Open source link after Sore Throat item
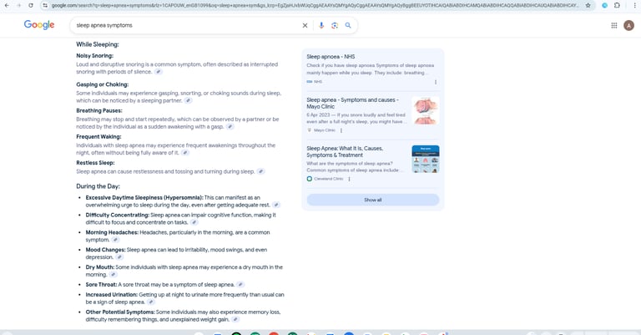This screenshot has width=641, height=335. (x=240, y=285)
